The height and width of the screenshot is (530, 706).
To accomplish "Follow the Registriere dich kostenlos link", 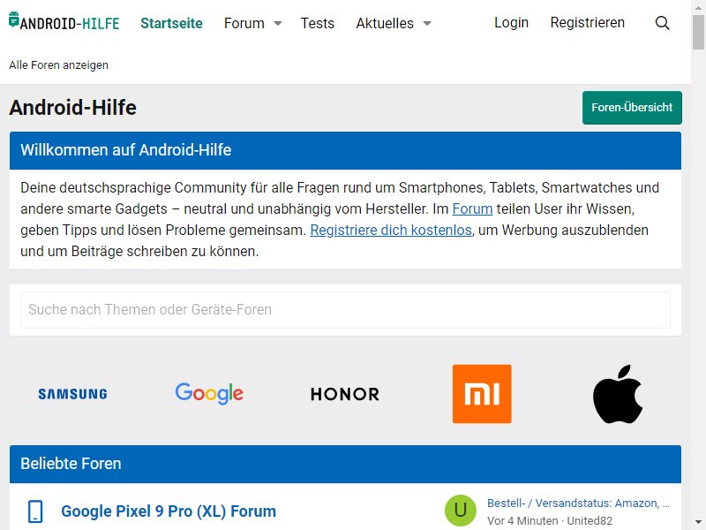I will (x=391, y=231).
